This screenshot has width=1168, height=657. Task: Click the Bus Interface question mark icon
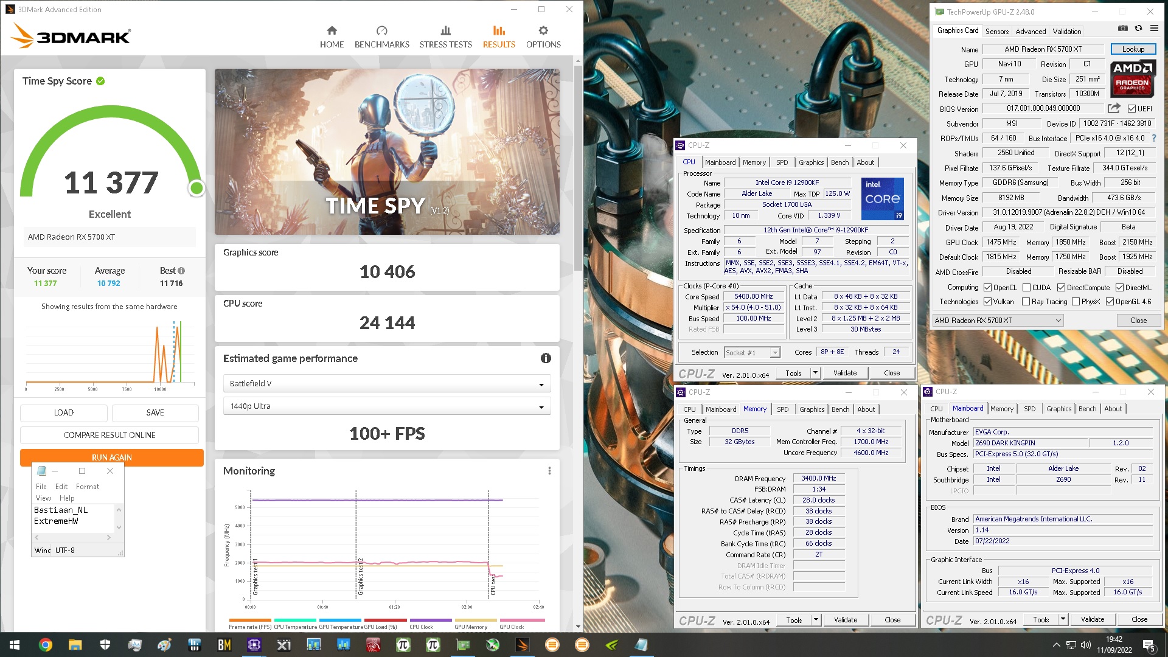point(1154,138)
